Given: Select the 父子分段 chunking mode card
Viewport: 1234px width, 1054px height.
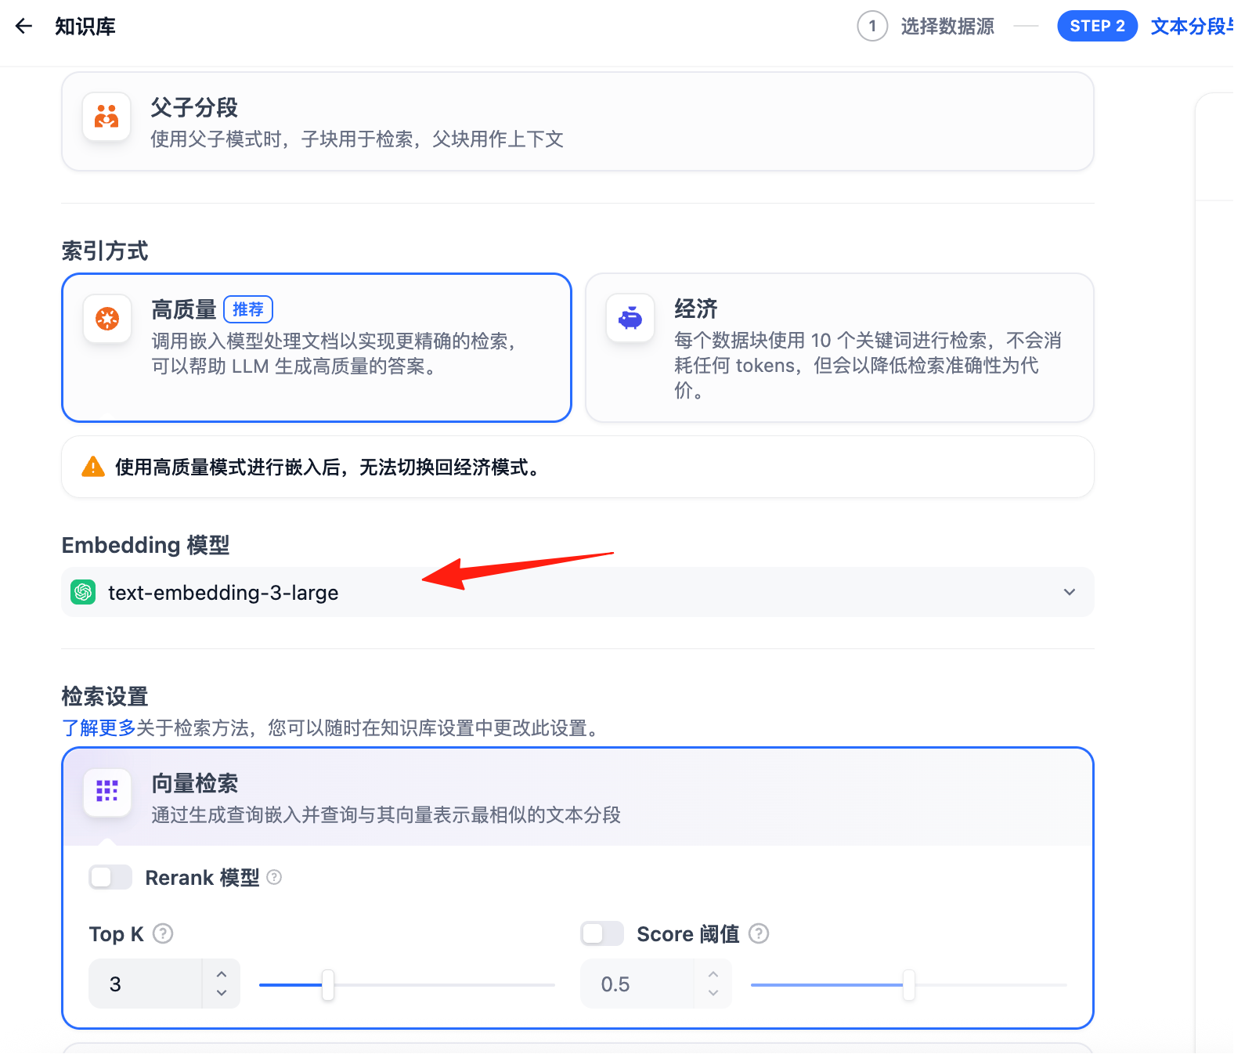Looking at the screenshot, I should (x=578, y=121).
